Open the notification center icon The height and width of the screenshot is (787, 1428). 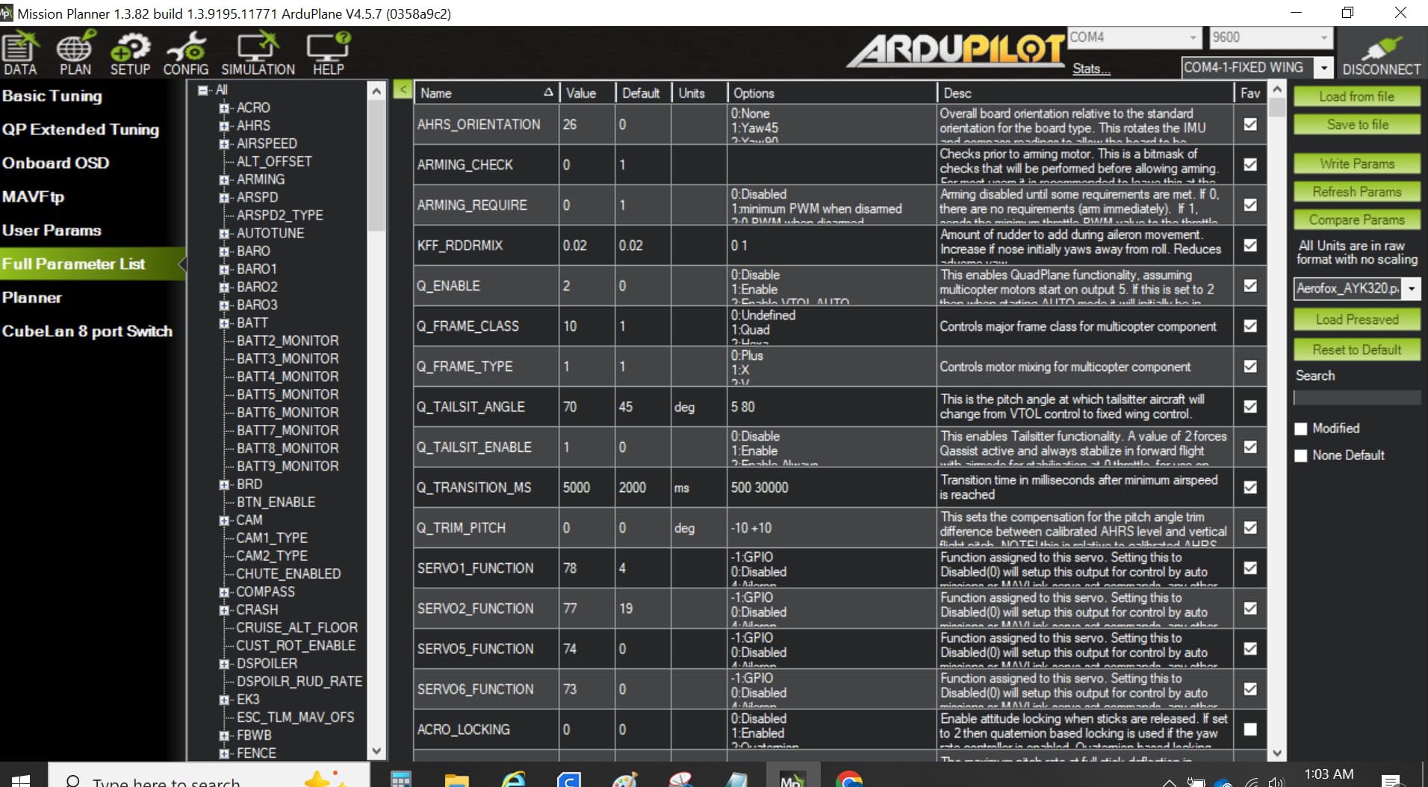1391,781
